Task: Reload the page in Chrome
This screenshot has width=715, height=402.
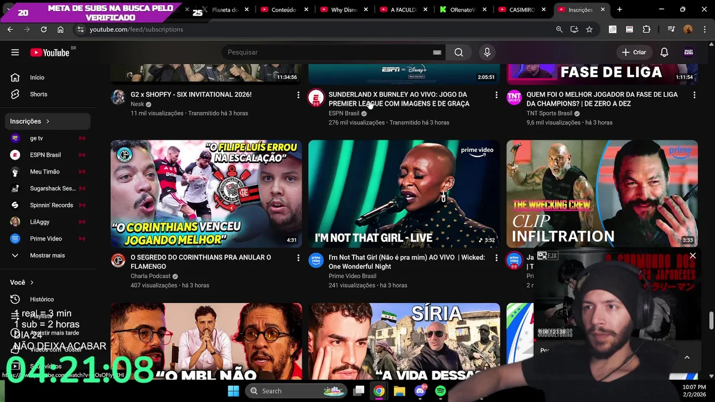Action: click(x=44, y=30)
